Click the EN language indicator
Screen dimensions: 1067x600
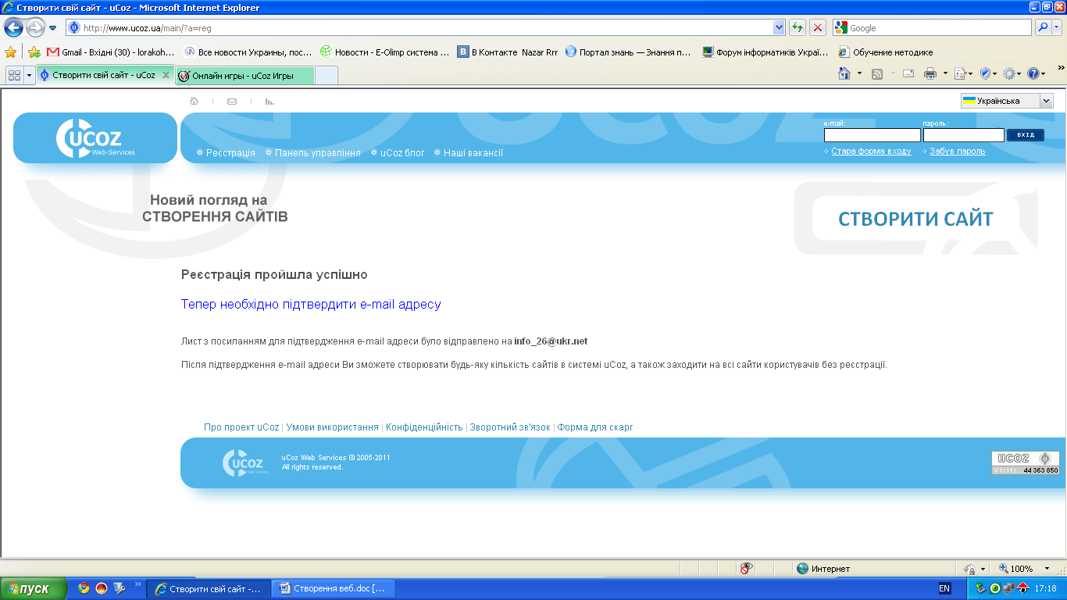tap(944, 588)
